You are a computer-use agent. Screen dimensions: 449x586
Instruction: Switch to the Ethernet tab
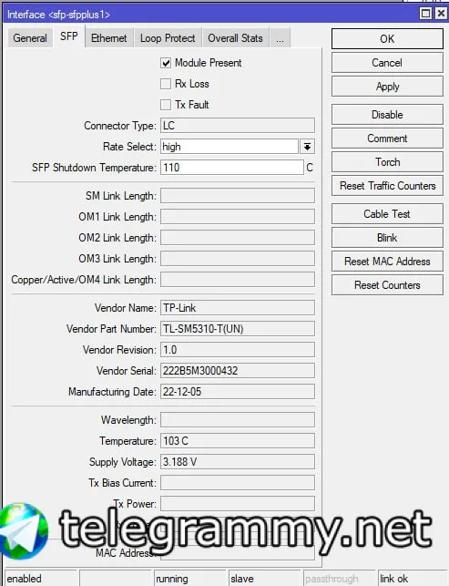pos(109,37)
